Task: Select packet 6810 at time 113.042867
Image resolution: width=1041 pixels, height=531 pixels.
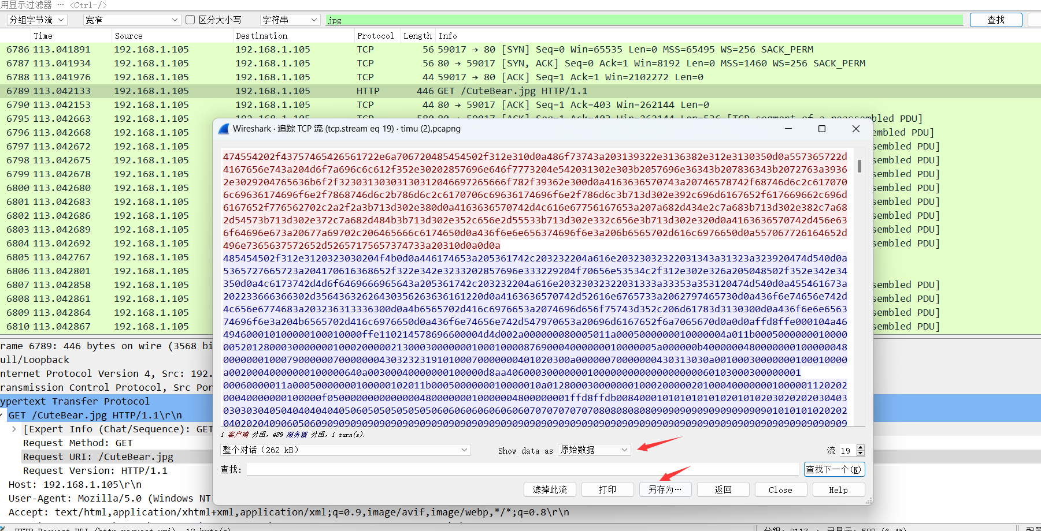Action: [x=106, y=327]
